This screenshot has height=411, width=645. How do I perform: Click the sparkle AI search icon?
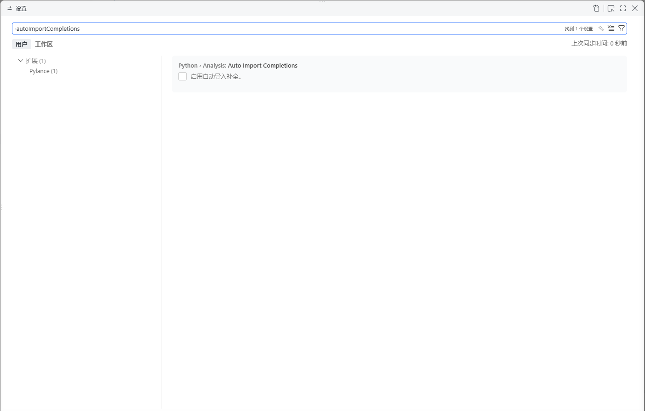[x=601, y=29]
